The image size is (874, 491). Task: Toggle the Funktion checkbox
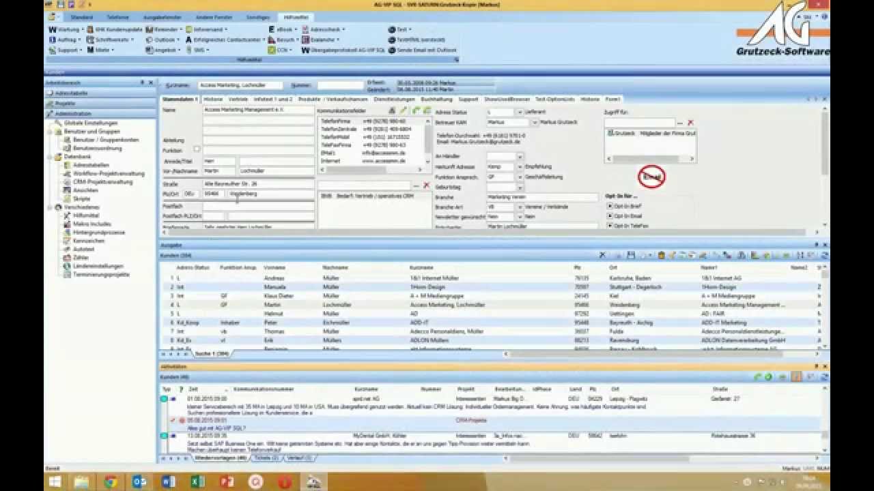[197, 149]
